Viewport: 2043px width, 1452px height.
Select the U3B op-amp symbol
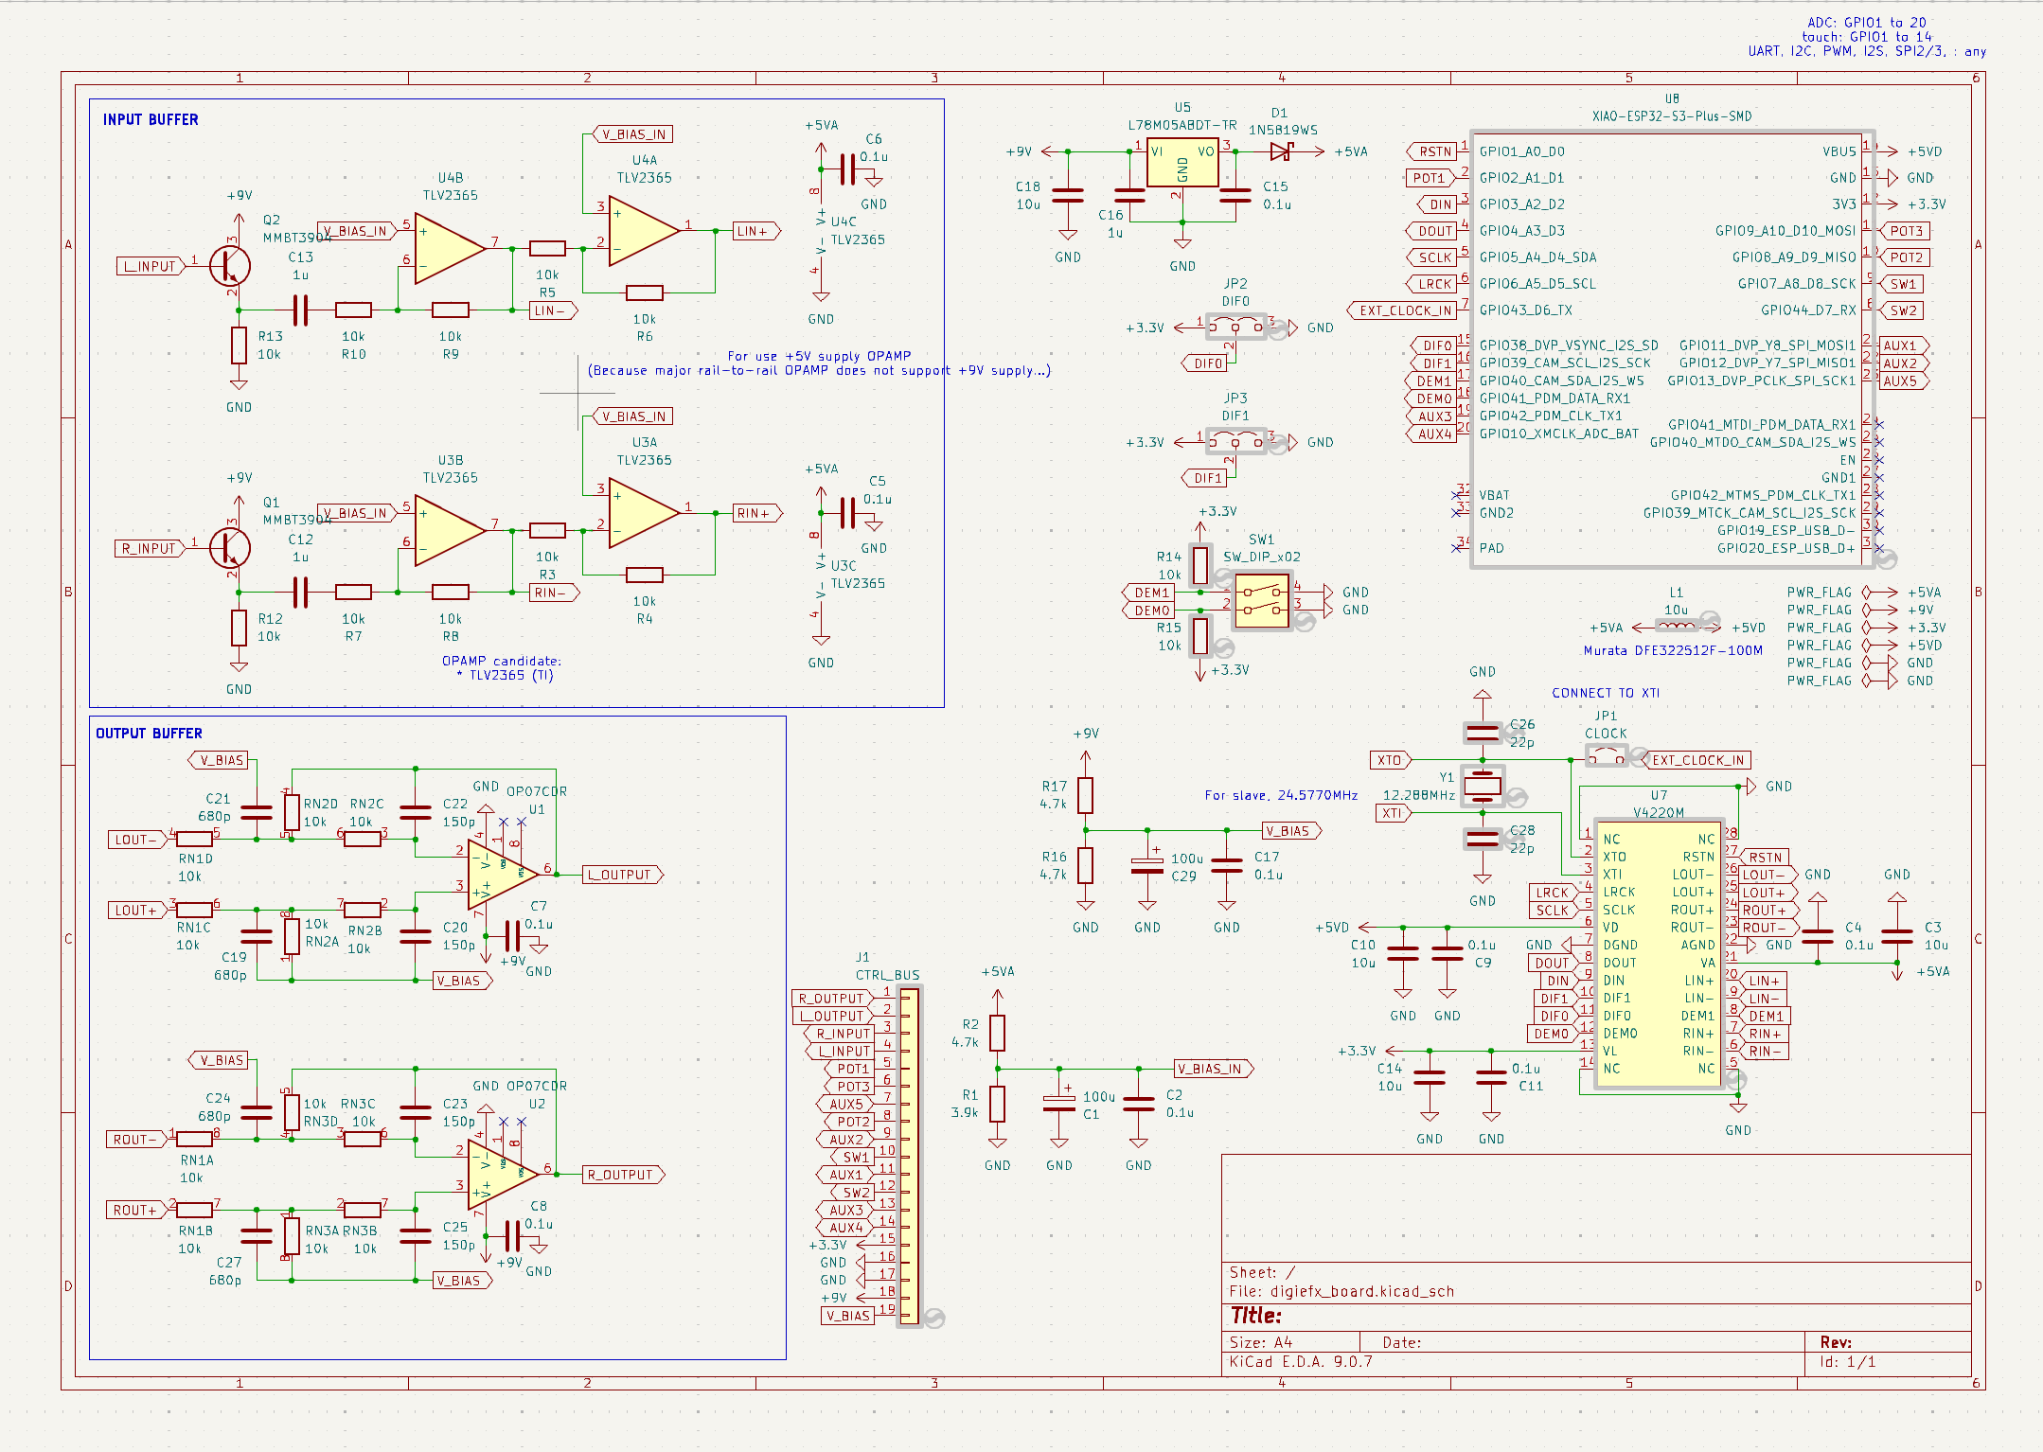coord(451,530)
